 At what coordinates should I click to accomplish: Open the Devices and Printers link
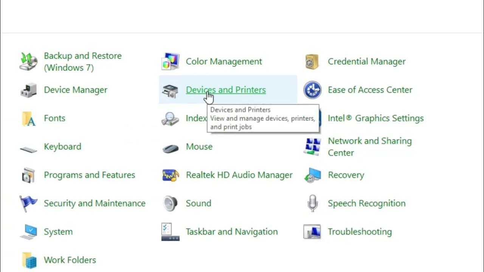click(226, 90)
